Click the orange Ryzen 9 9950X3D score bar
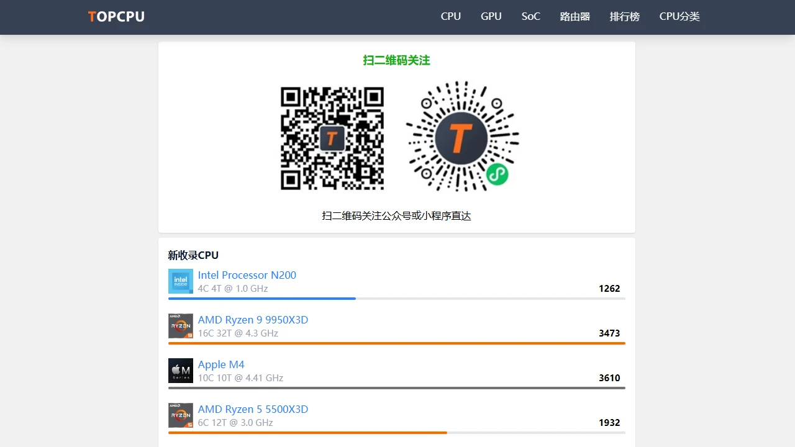Image resolution: width=795 pixels, height=447 pixels. coord(396,343)
